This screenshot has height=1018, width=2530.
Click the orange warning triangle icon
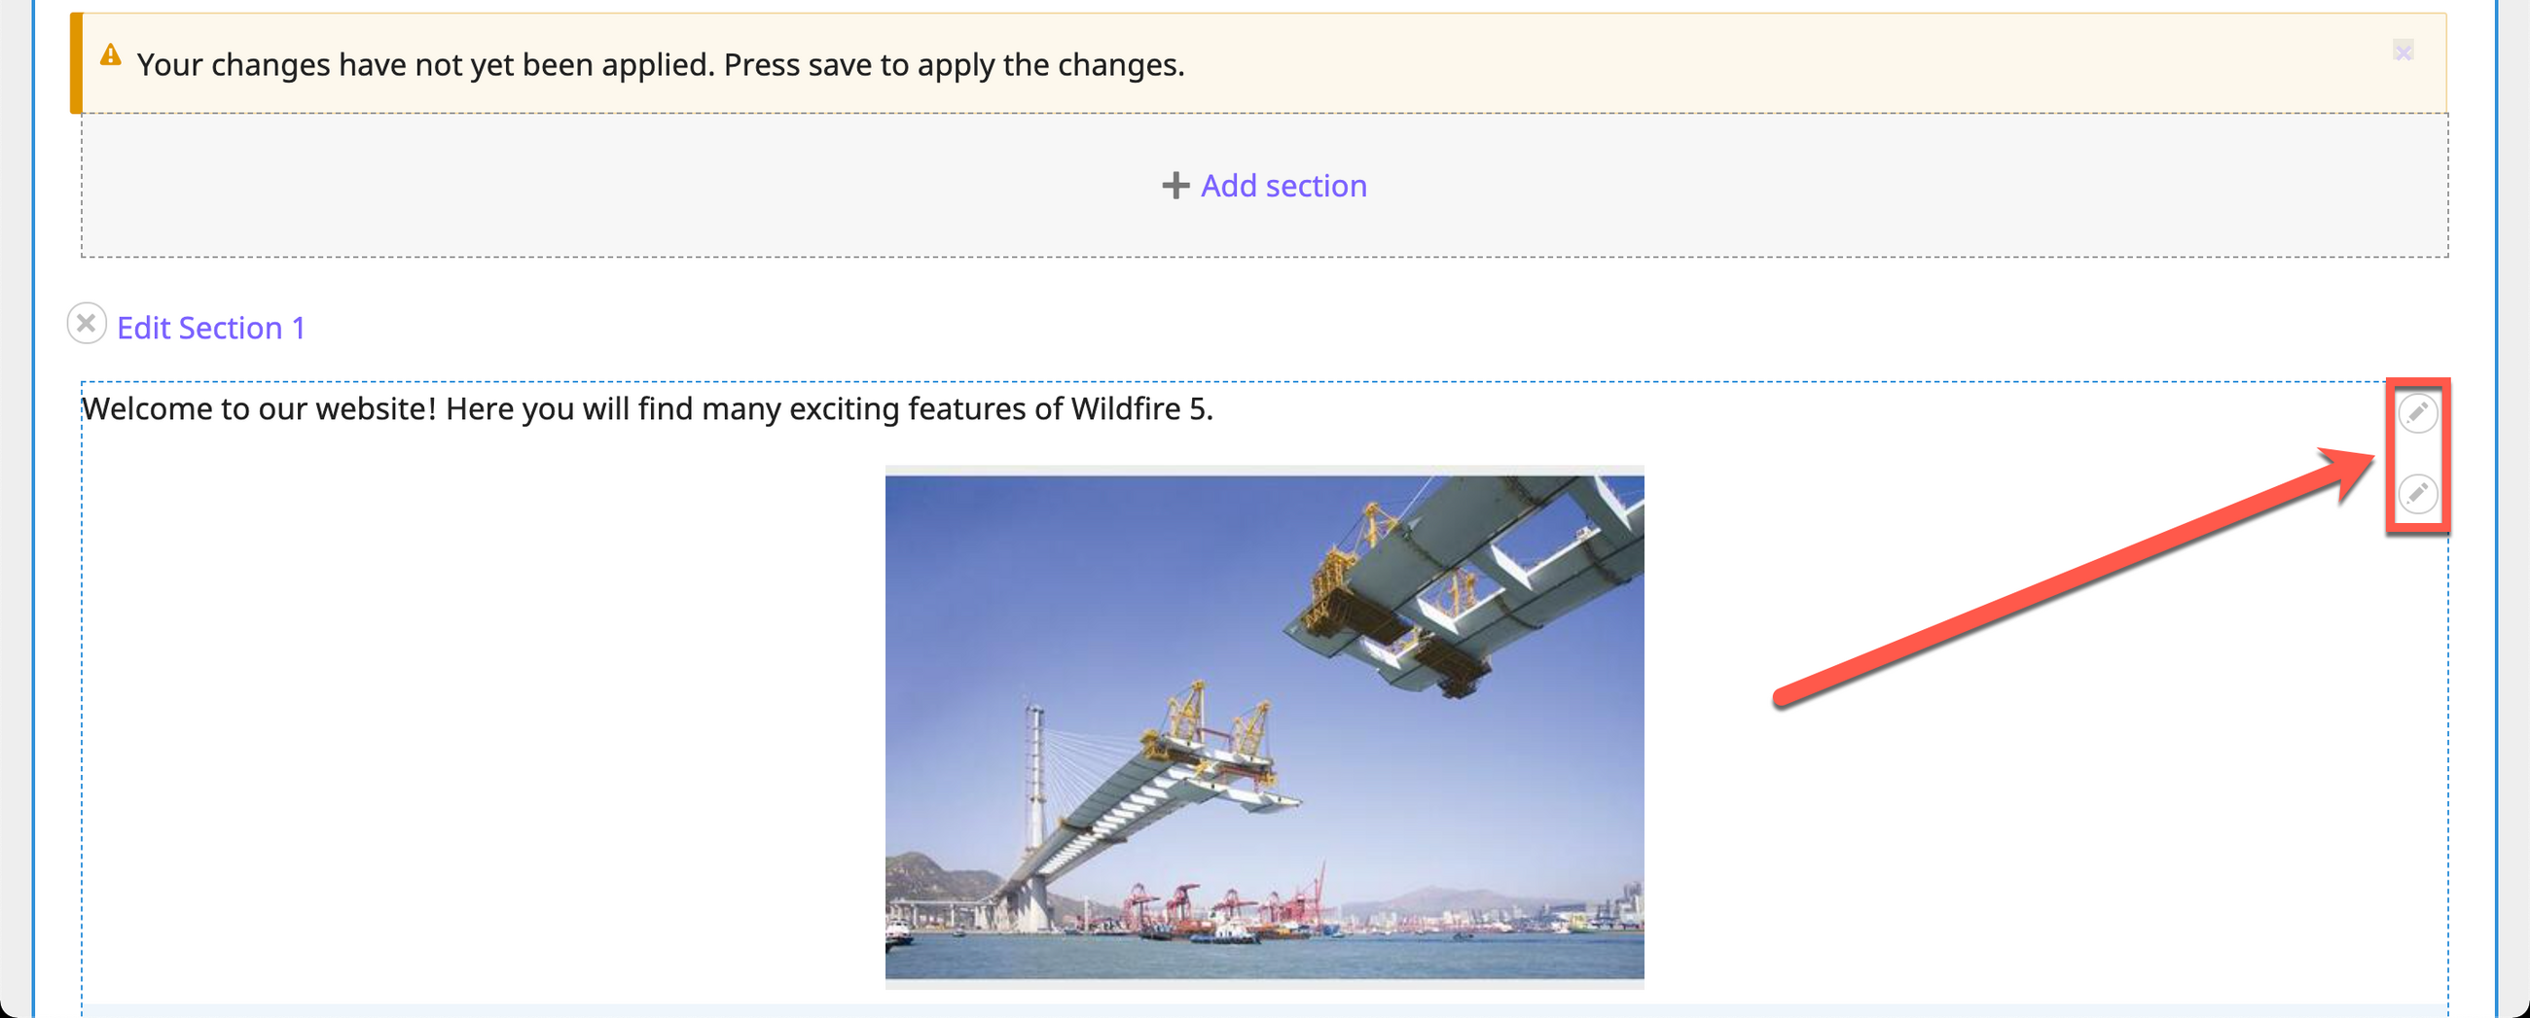(111, 55)
